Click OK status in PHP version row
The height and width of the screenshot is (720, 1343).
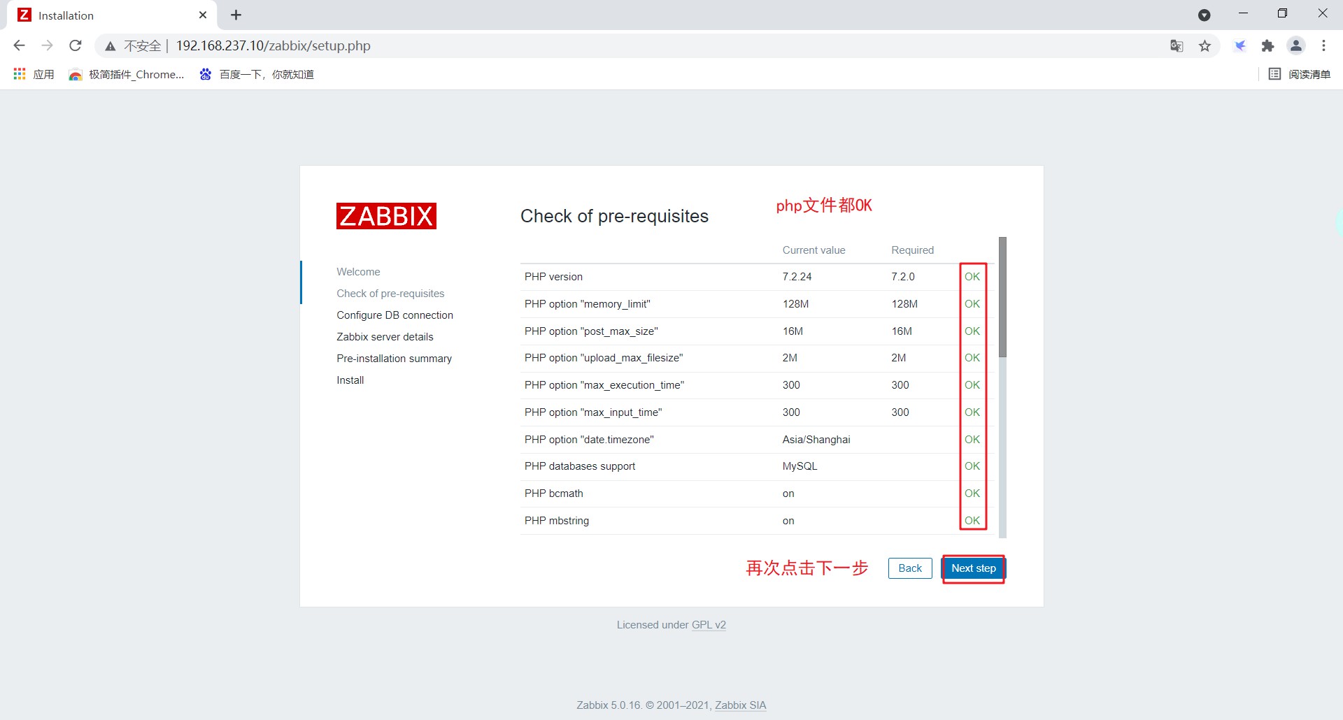tap(972, 277)
